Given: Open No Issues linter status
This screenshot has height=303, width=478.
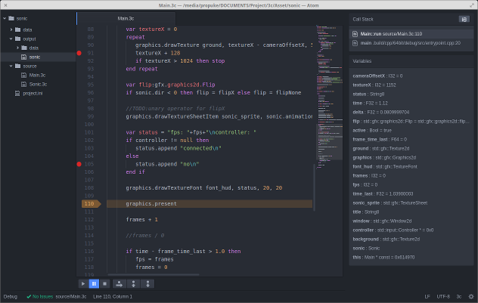Looking at the screenshot, I should pos(40,297).
